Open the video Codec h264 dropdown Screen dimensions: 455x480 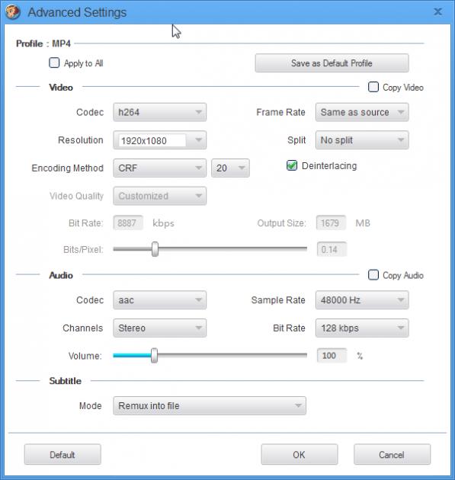pos(159,112)
